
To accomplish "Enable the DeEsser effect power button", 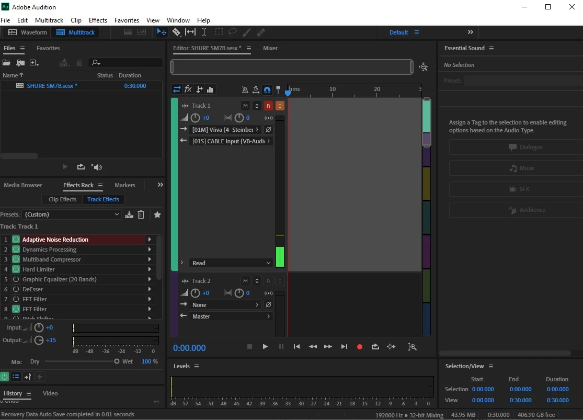I will point(16,289).
